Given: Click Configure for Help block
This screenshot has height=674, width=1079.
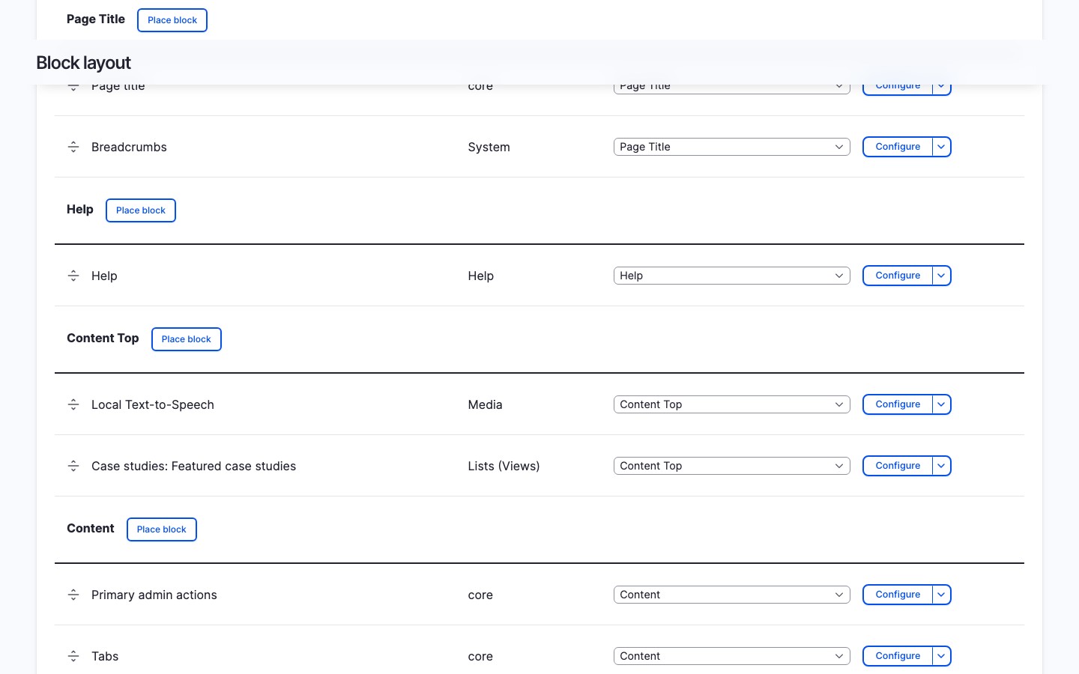Looking at the screenshot, I should (x=898, y=276).
